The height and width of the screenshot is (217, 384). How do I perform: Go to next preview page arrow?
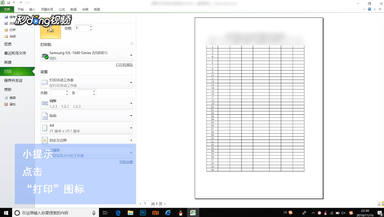(x=165, y=203)
